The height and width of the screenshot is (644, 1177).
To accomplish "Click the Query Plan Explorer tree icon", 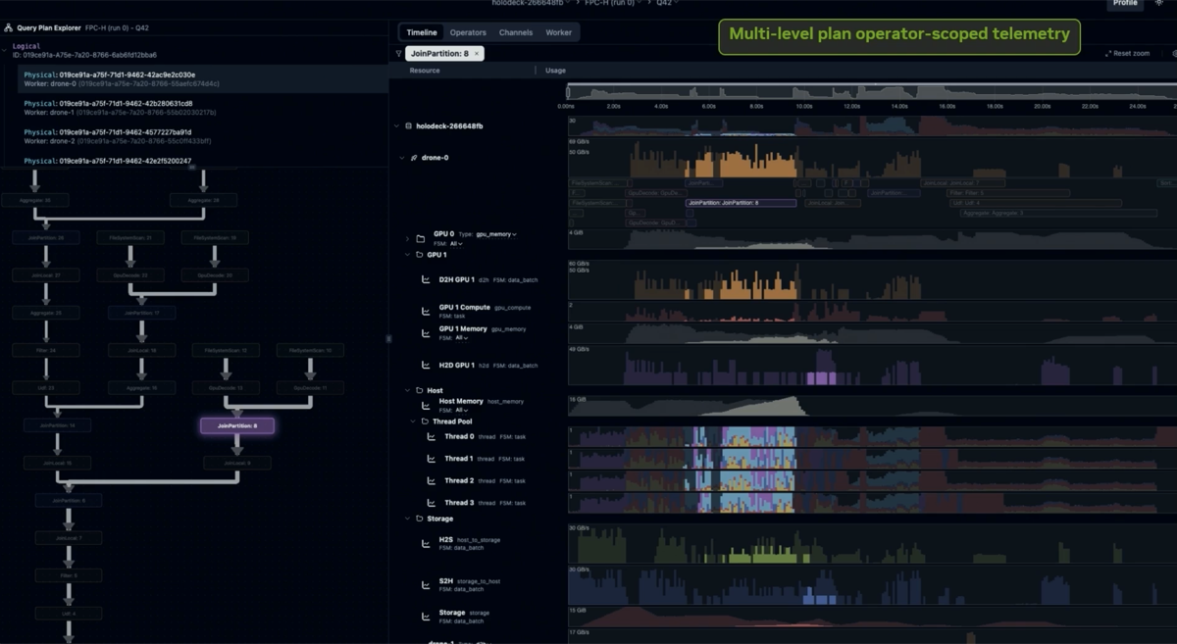I will [x=9, y=28].
